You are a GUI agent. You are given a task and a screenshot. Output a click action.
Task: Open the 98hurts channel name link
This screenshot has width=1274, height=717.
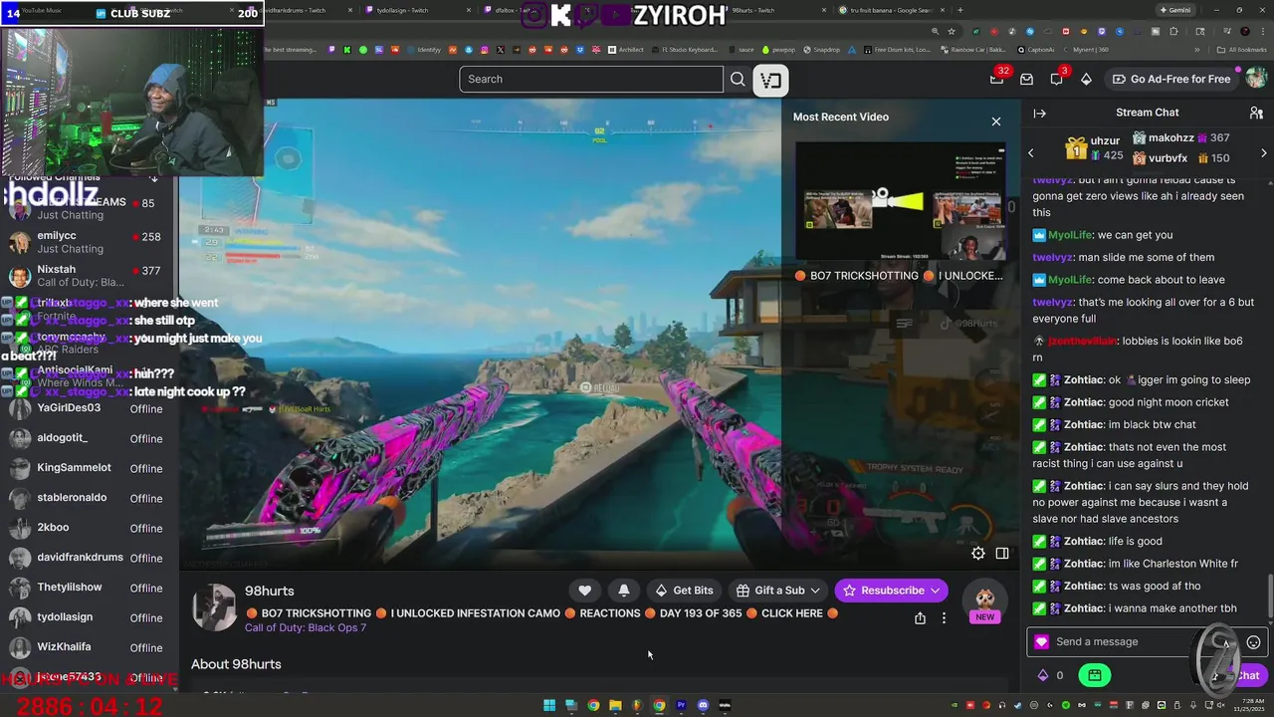[270, 591]
